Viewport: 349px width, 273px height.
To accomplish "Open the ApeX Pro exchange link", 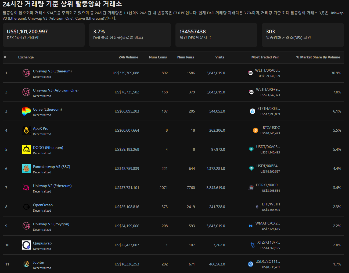I will coord(41,128).
